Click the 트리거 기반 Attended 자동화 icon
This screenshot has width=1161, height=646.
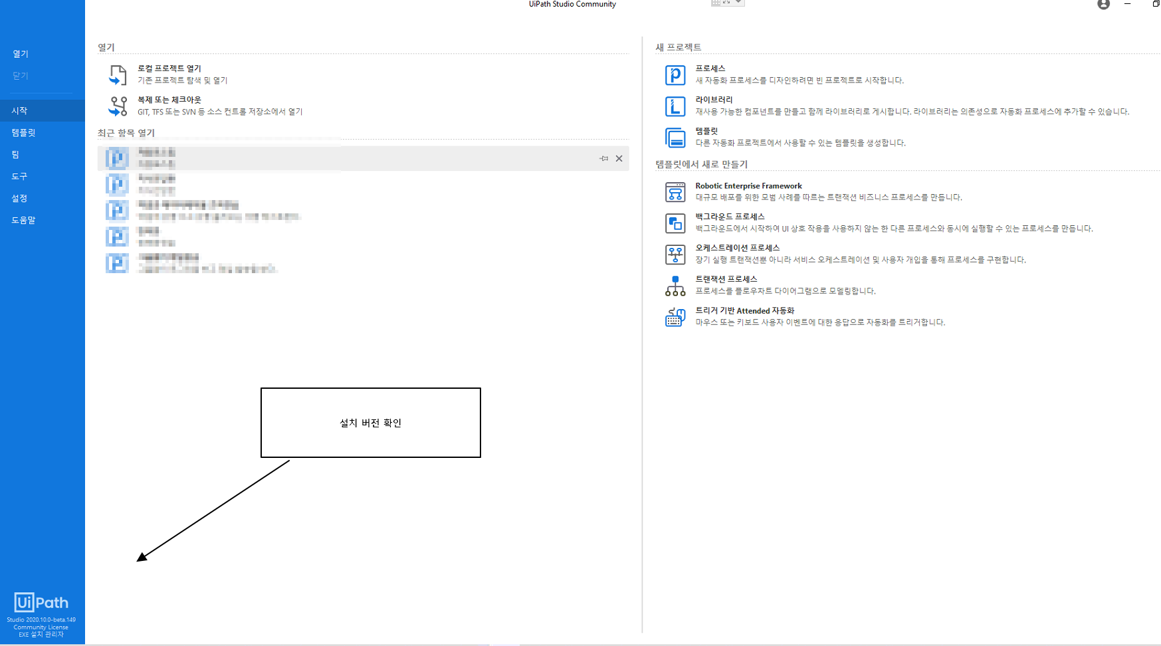click(x=675, y=317)
